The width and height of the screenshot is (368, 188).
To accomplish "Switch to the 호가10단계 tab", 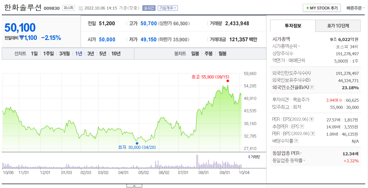I will tap(338, 26).
